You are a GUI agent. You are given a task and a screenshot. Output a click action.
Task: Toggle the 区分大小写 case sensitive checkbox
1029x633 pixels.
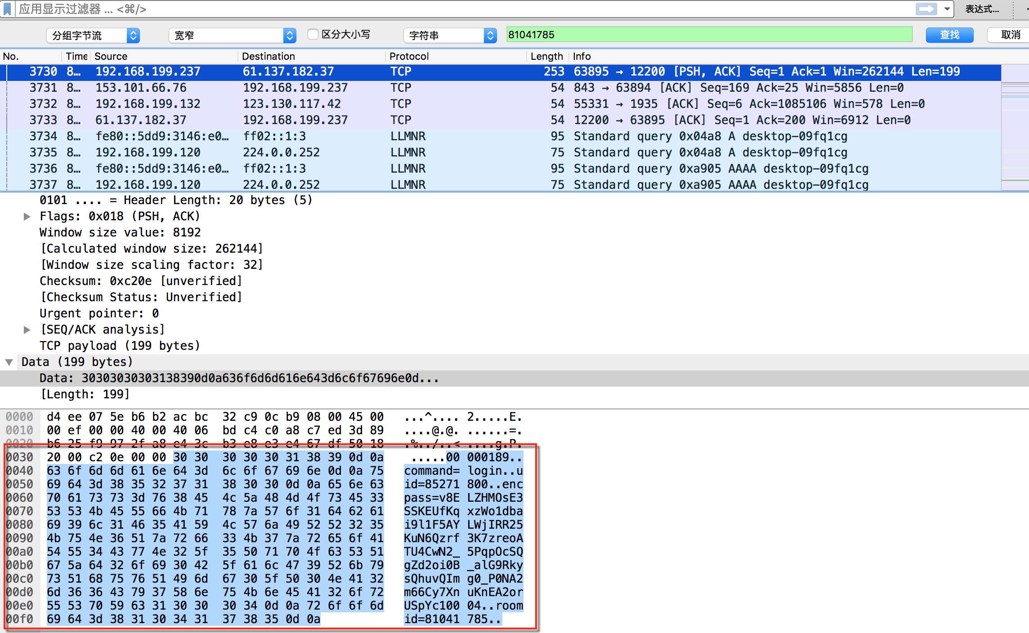pos(313,34)
